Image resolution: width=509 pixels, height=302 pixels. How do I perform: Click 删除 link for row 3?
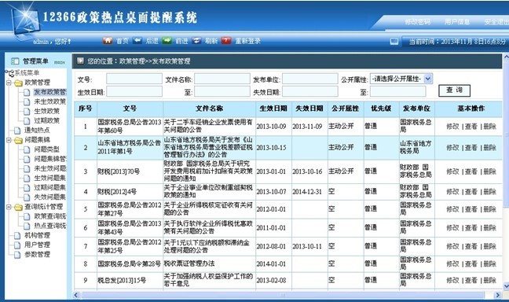(x=490, y=171)
